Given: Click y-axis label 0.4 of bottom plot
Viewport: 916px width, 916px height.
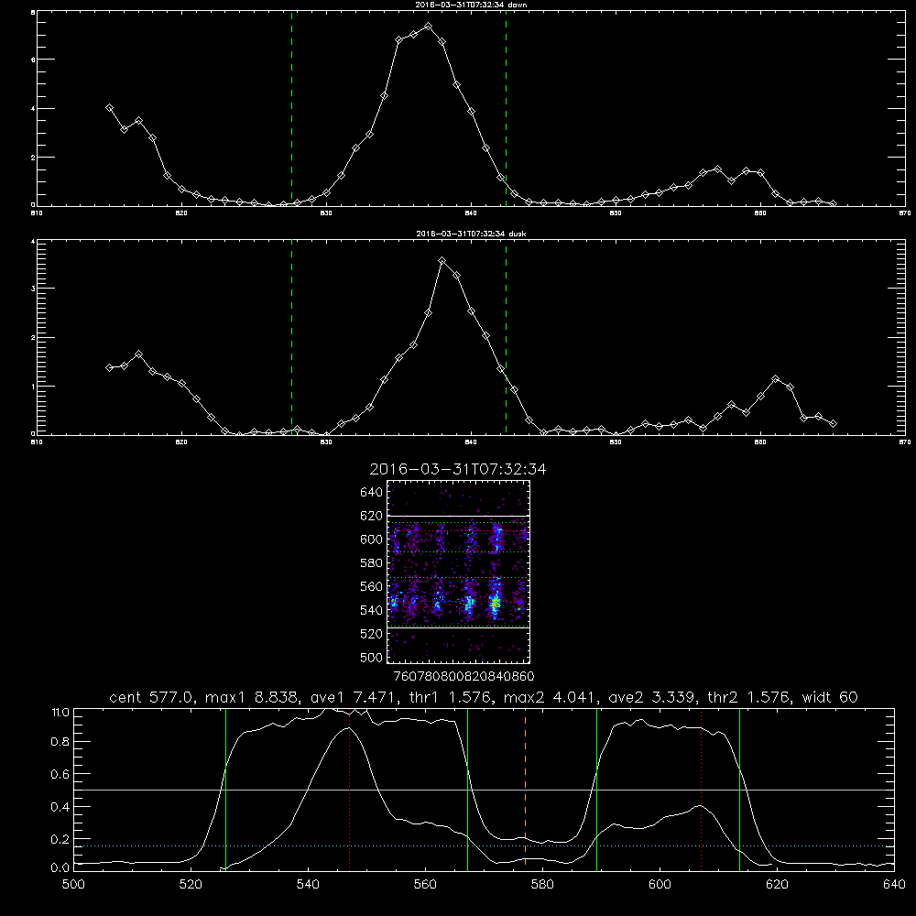Looking at the screenshot, I should (x=60, y=807).
